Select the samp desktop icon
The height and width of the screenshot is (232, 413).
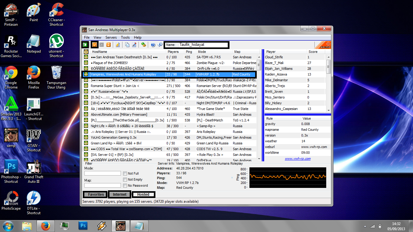11,138
